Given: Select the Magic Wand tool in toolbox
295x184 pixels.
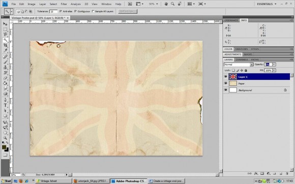Looking at the screenshot, I should (5, 40).
